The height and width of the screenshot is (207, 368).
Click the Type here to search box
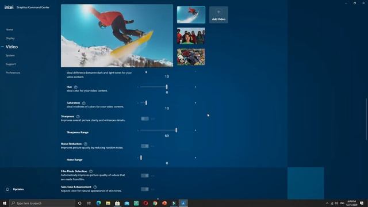[42, 203]
